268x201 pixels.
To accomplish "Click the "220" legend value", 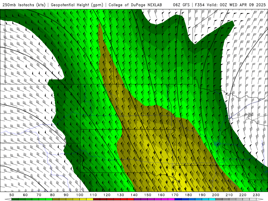I will click(x=243, y=195).
